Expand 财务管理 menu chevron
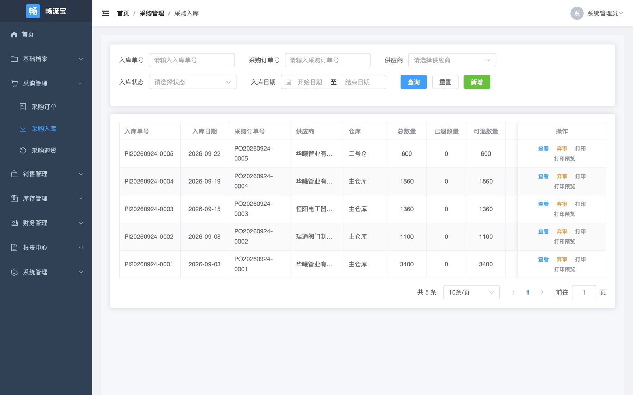The width and height of the screenshot is (633, 395). coord(81,223)
